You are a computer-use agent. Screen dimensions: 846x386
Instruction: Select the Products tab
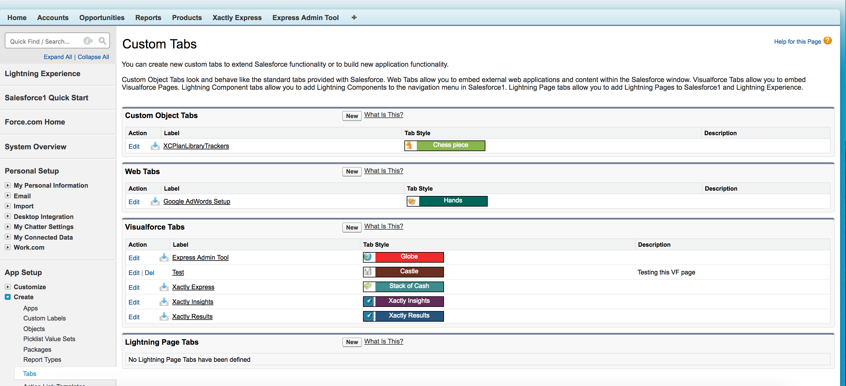187,17
